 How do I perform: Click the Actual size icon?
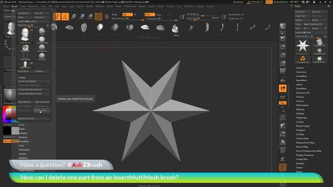click(x=283, y=55)
